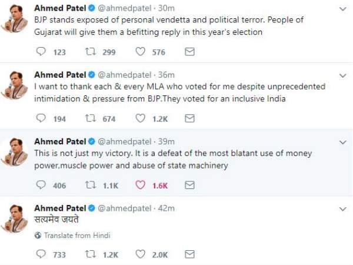Open the more-options chevron on the 30m tweet
This screenshot has width=353, height=265.
pyautogui.click(x=343, y=9)
